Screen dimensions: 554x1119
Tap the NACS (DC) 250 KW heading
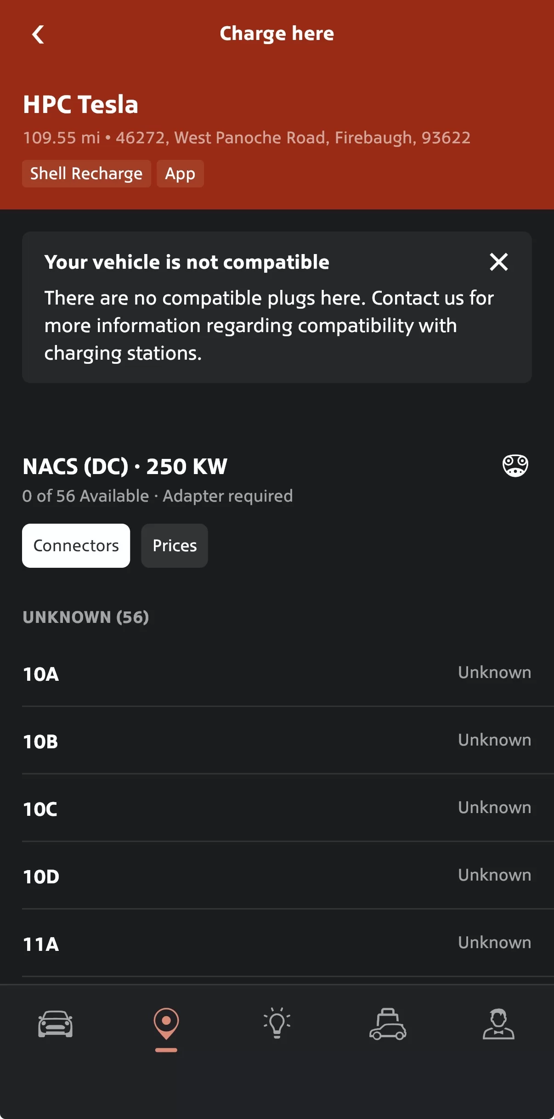click(x=125, y=467)
